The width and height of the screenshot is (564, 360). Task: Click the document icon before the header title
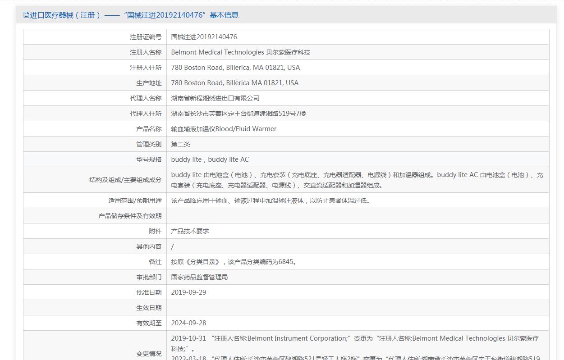point(26,15)
